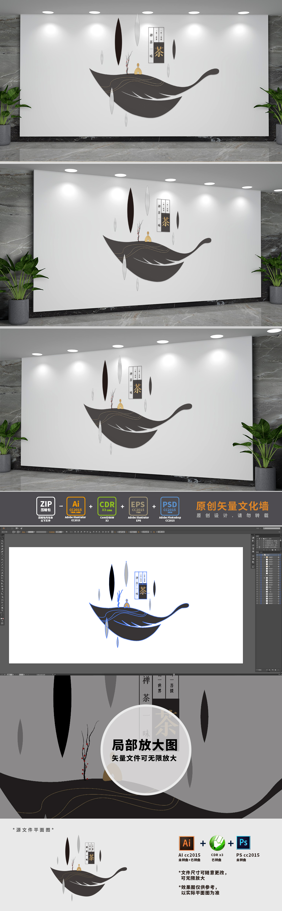This screenshot has width=282, height=911.
Task: Click the fill color swatch in control bar
Action: (x=13, y=532)
